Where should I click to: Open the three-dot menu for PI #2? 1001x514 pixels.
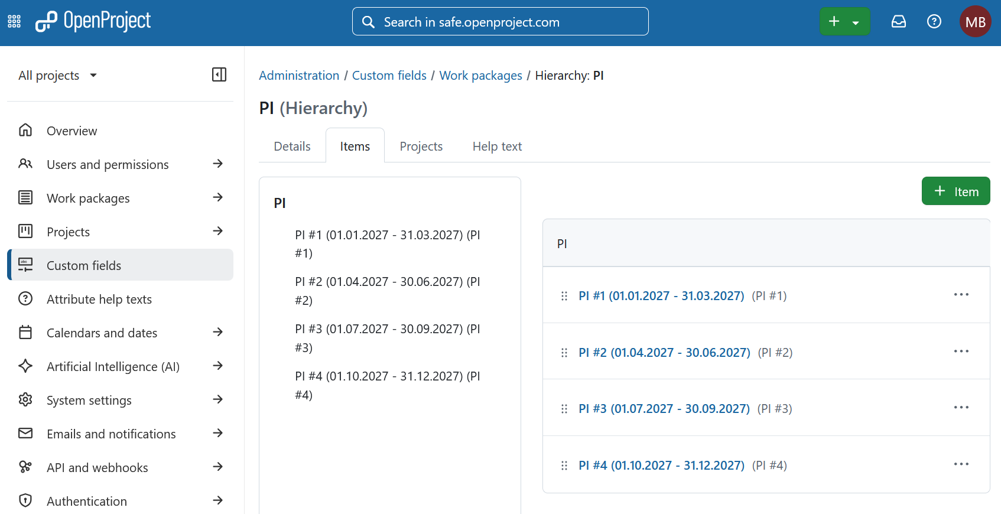point(961,352)
